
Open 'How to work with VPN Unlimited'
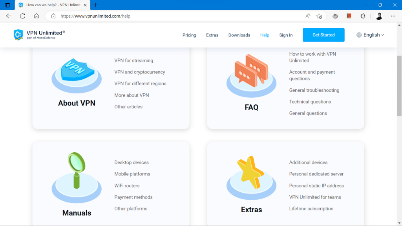[312, 57]
